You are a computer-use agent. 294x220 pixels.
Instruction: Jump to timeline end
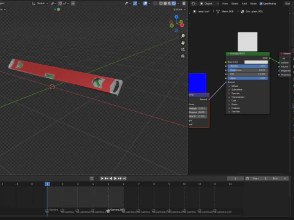point(124,178)
